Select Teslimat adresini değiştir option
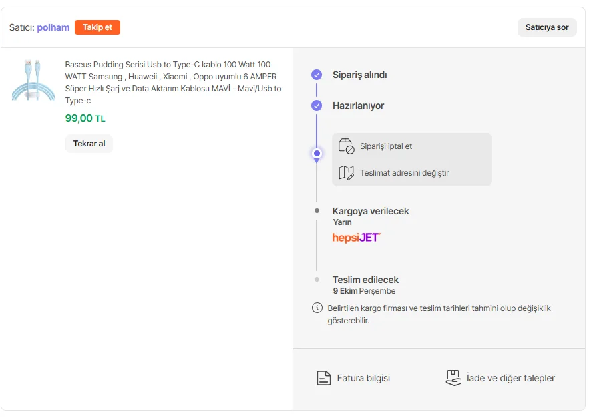 pos(404,173)
